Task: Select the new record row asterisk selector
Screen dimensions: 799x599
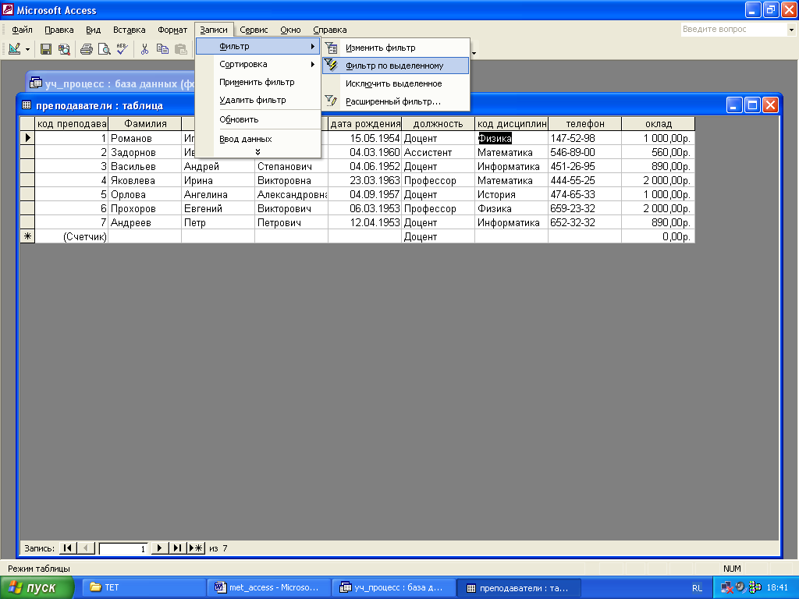Action: [27, 236]
